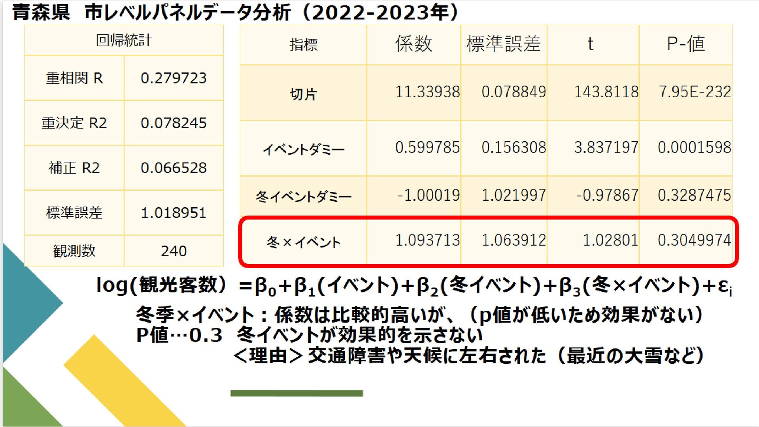Screen dimensions: 759x427
Task: Select the 回帰統計 table header cell
Action: pos(124,40)
